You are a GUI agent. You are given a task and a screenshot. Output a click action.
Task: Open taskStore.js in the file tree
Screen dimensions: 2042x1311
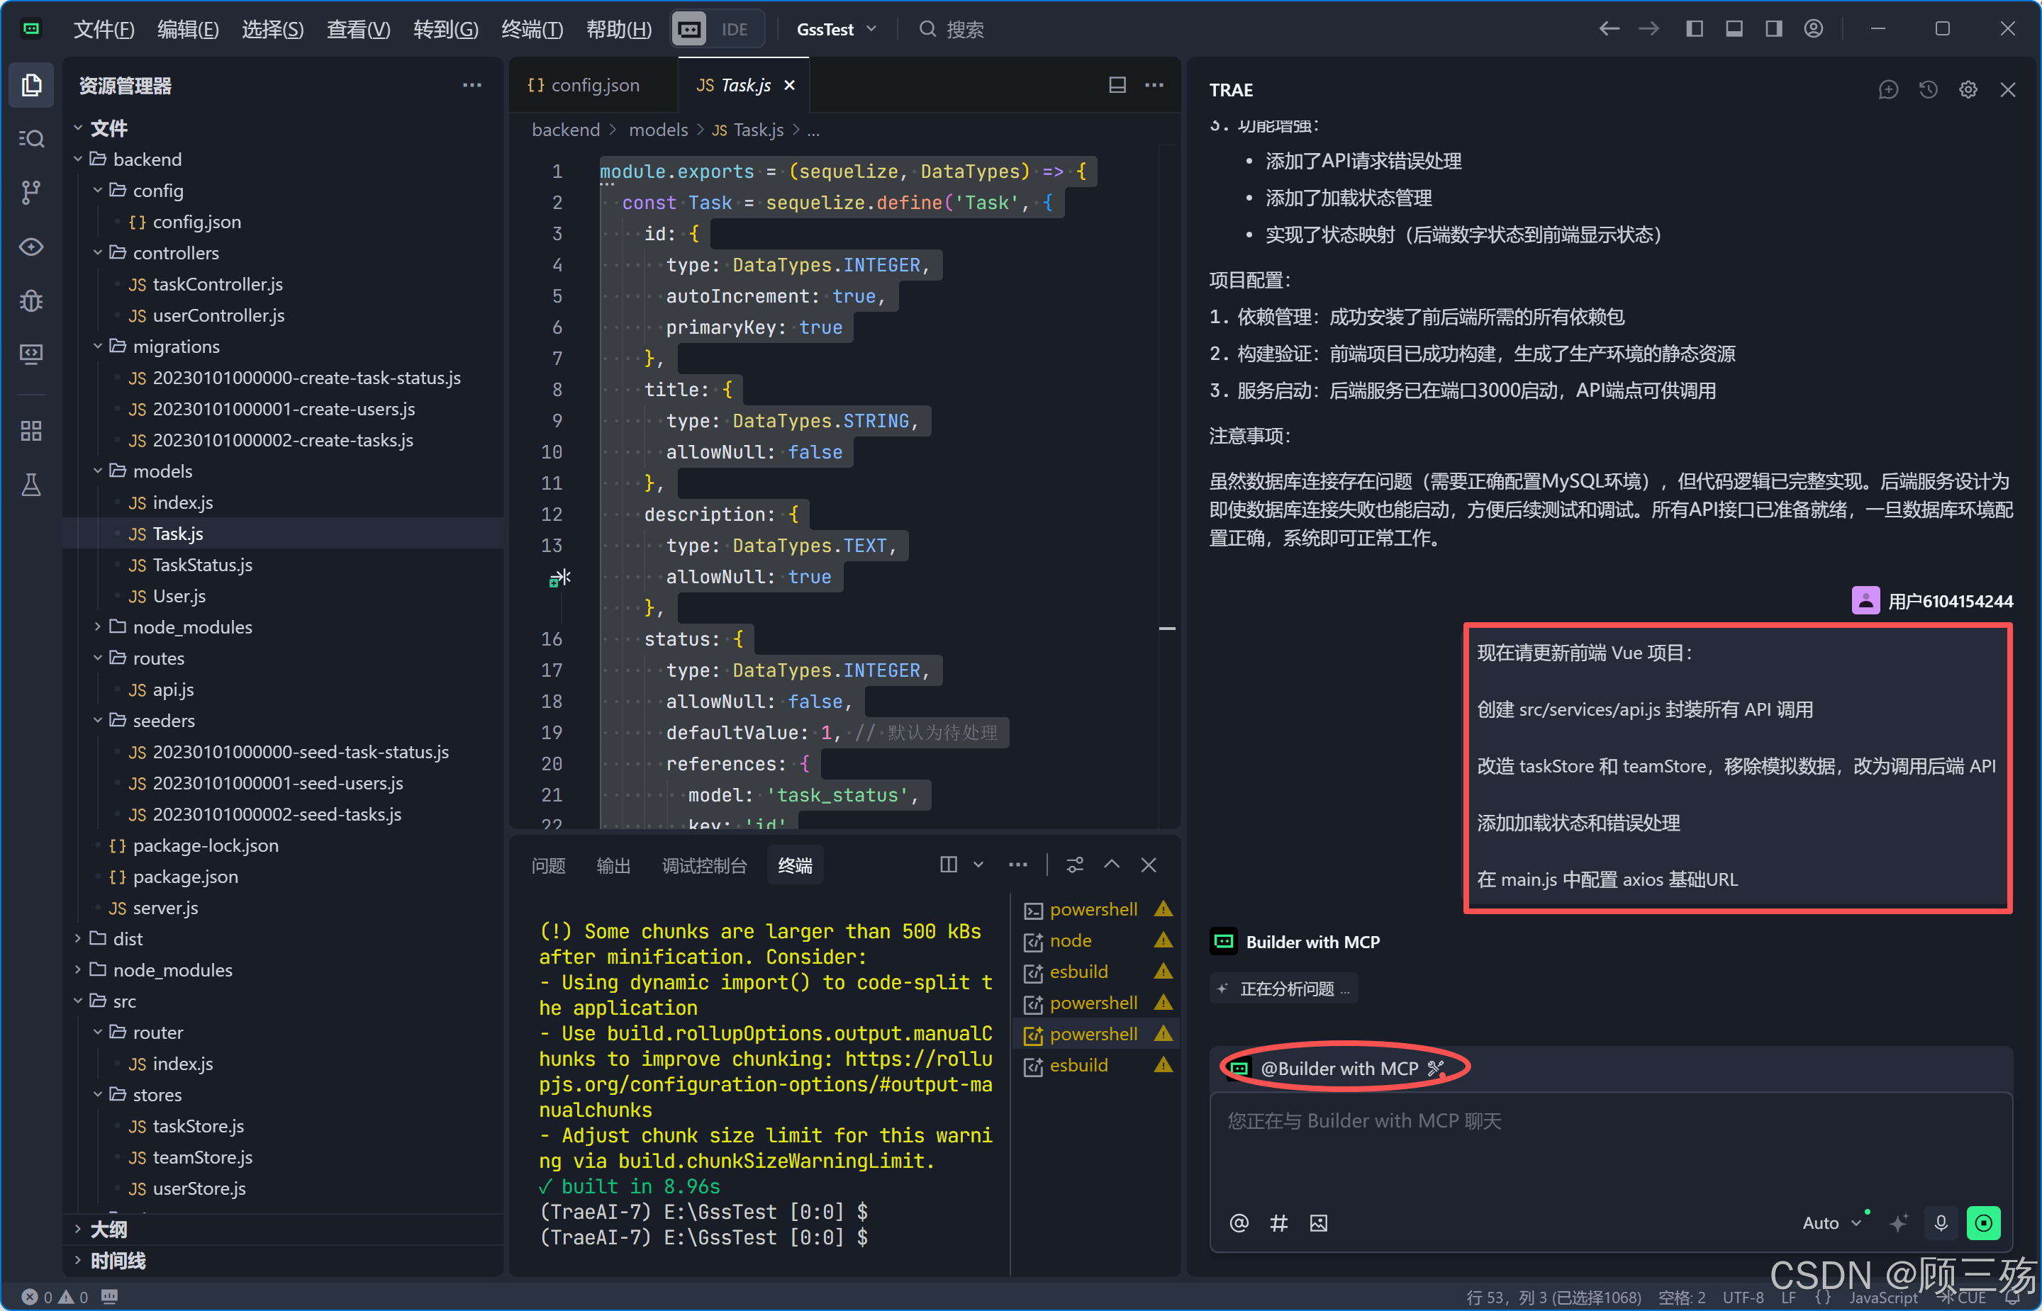coord(198,1125)
